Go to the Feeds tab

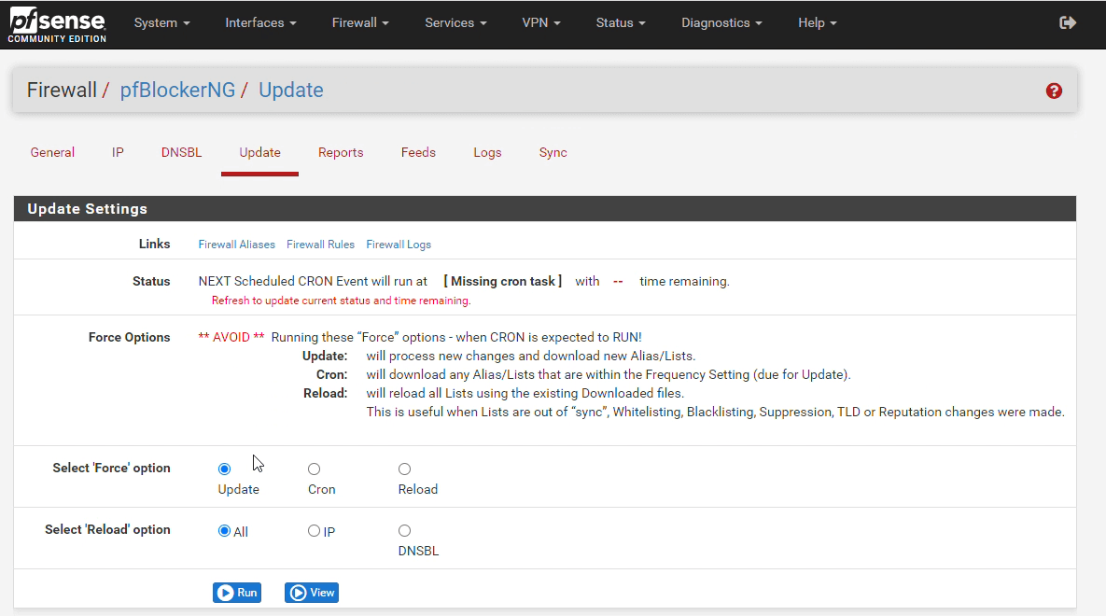pyautogui.click(x=418, y=152)
